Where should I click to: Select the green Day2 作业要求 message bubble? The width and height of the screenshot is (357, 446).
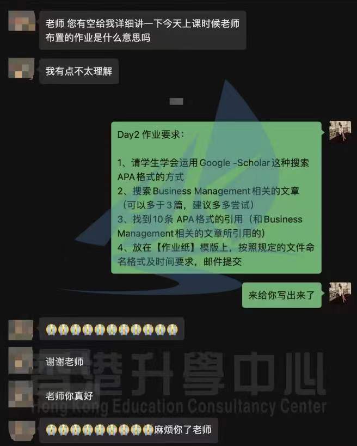point(216,198)
